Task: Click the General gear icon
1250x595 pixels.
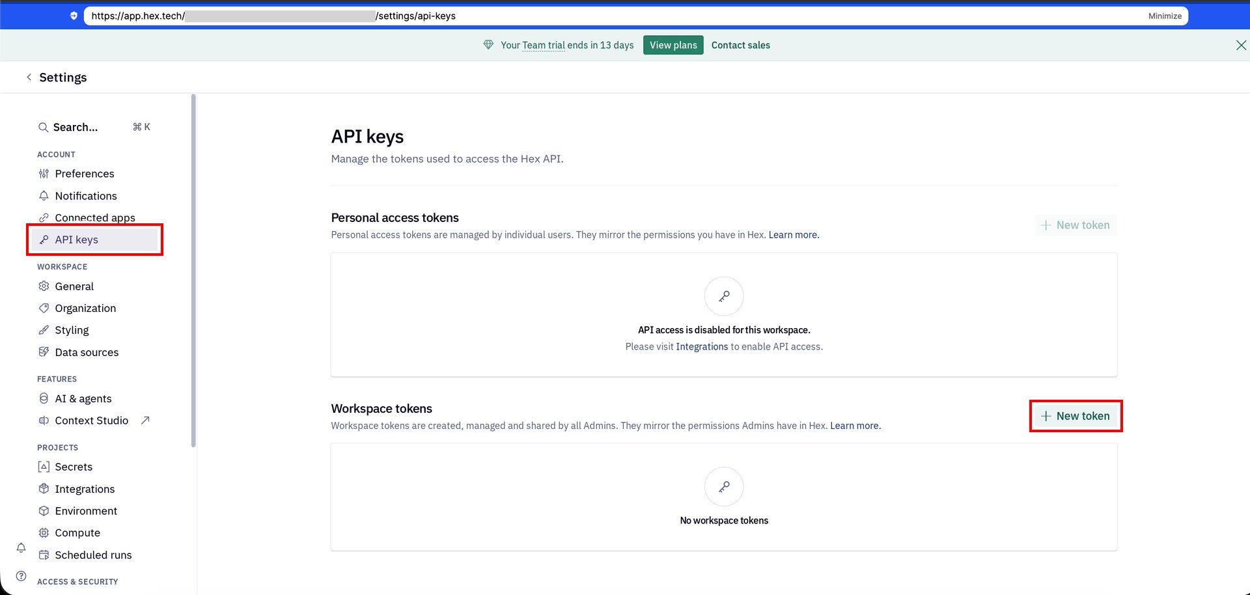Action: [44, 286]
